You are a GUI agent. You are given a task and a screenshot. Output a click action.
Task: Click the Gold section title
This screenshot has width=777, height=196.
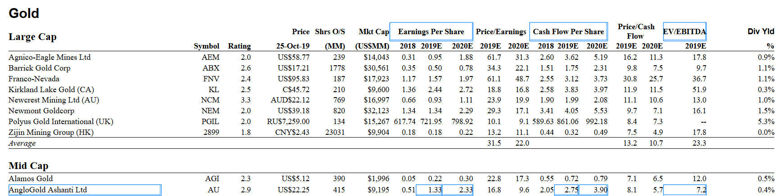click(x=24, y=13)
